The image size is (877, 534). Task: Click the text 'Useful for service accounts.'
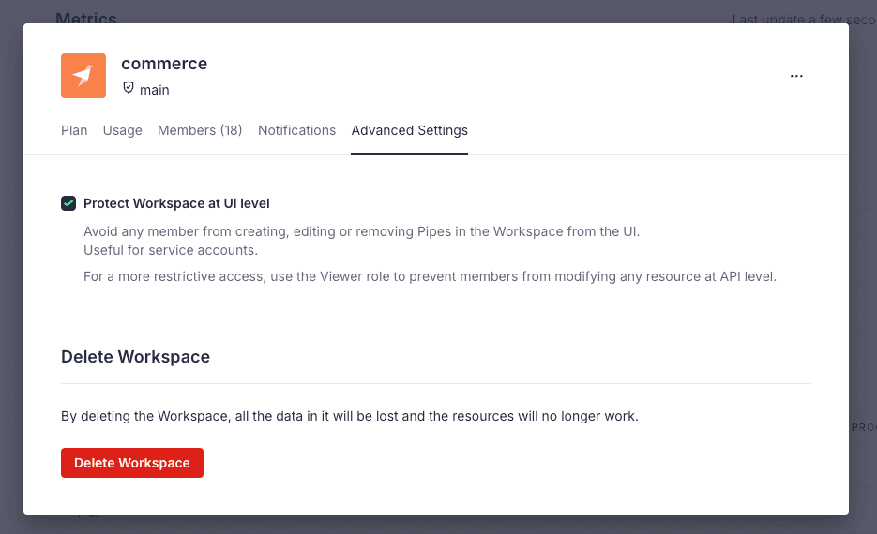coord(171,250)
